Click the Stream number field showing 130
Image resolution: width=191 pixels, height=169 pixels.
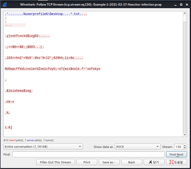179,147
